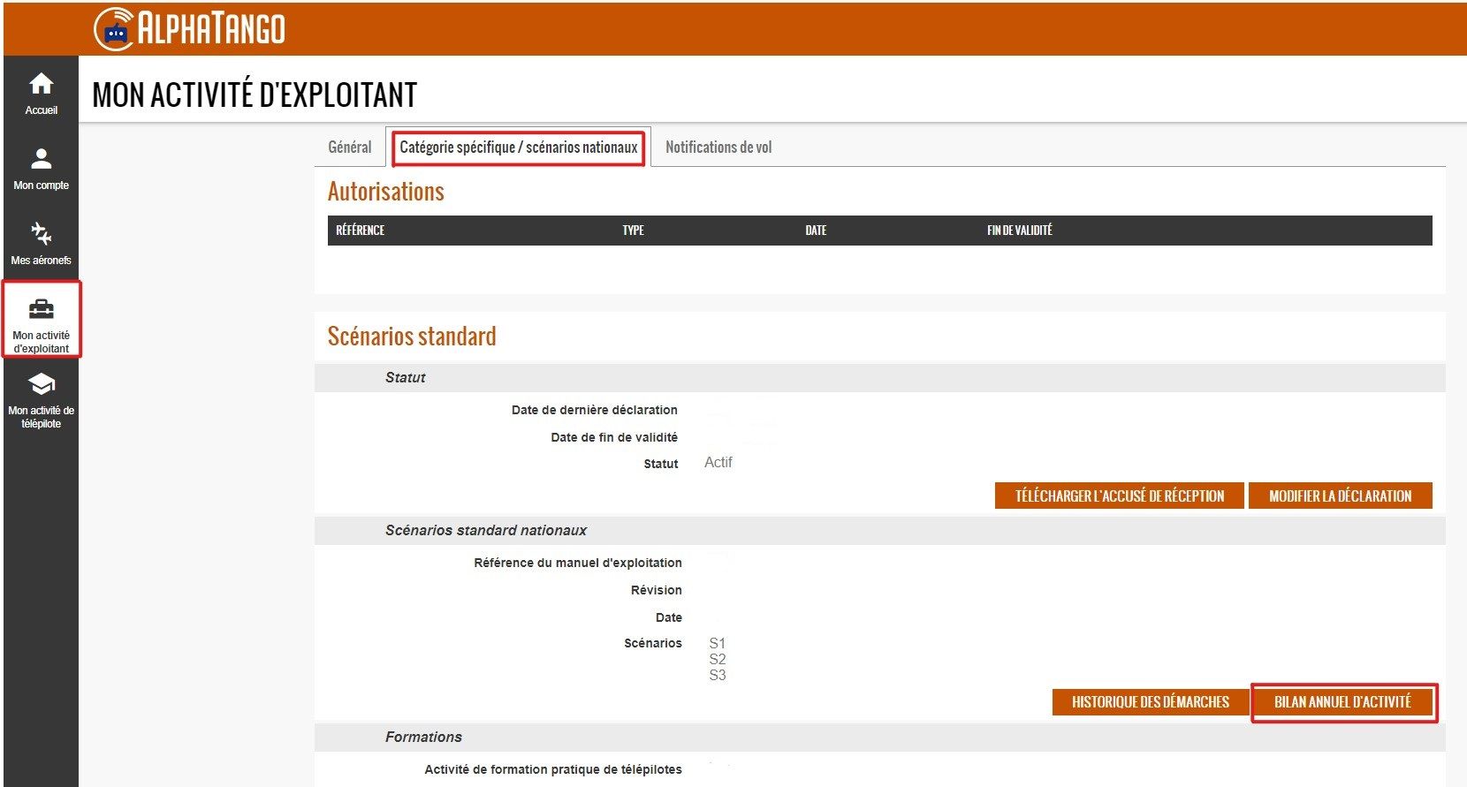1467x787 pixels.
Task: Switch to the Général tab
Action: pos(349,148)
